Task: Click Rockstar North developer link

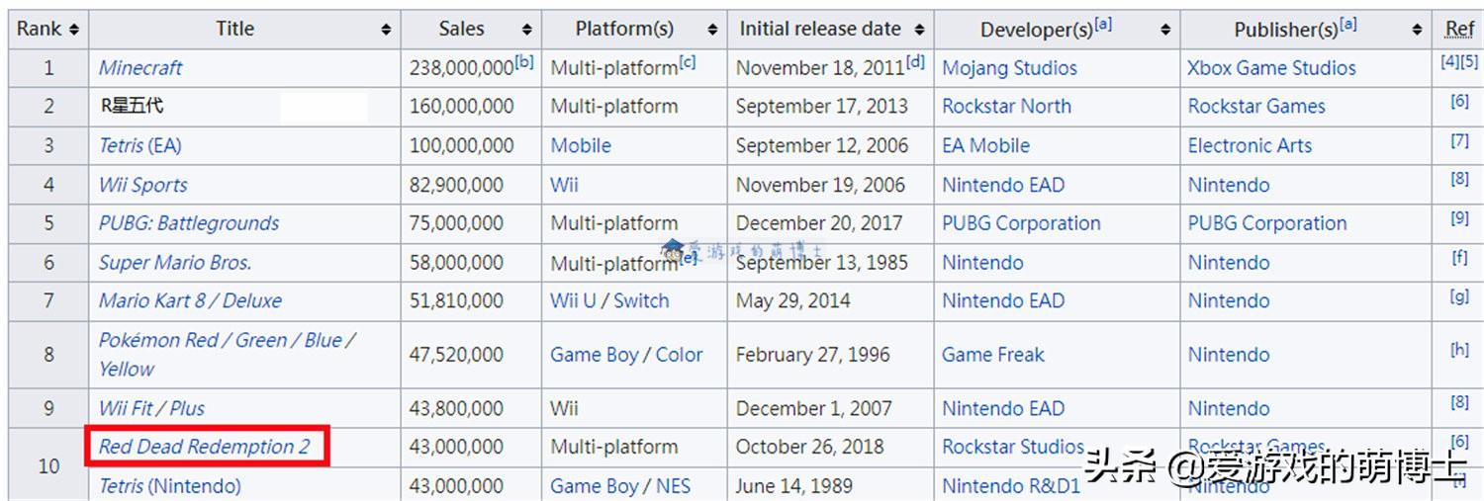Action: [x=1006, y=107]
